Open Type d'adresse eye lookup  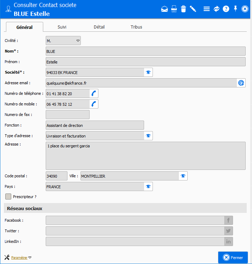pos(148,136)
